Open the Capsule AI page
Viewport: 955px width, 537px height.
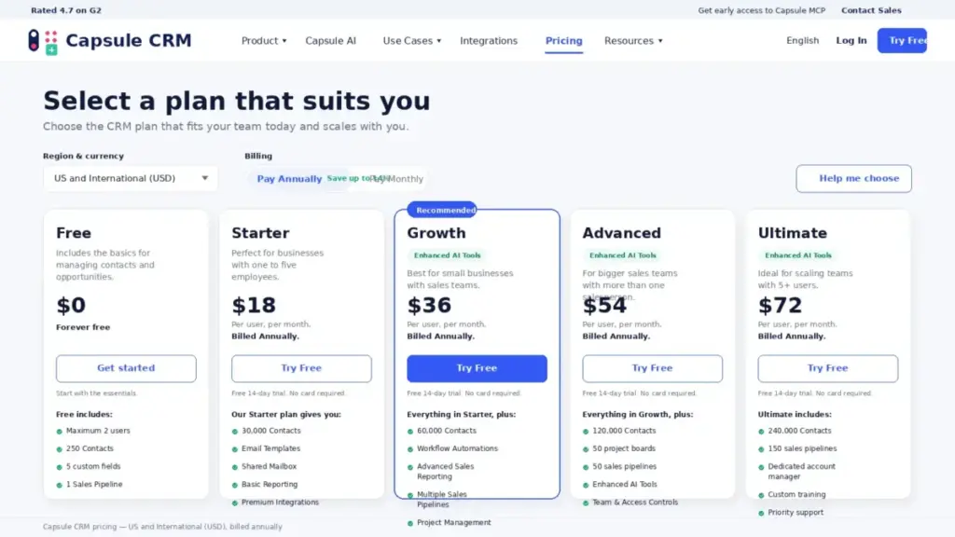331,41
